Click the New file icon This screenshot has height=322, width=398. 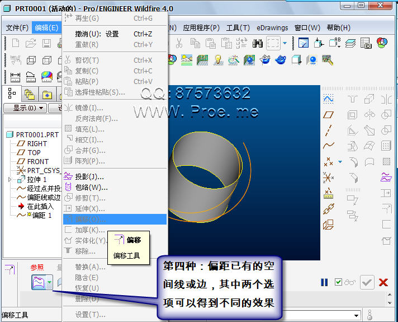coord(16,43)
